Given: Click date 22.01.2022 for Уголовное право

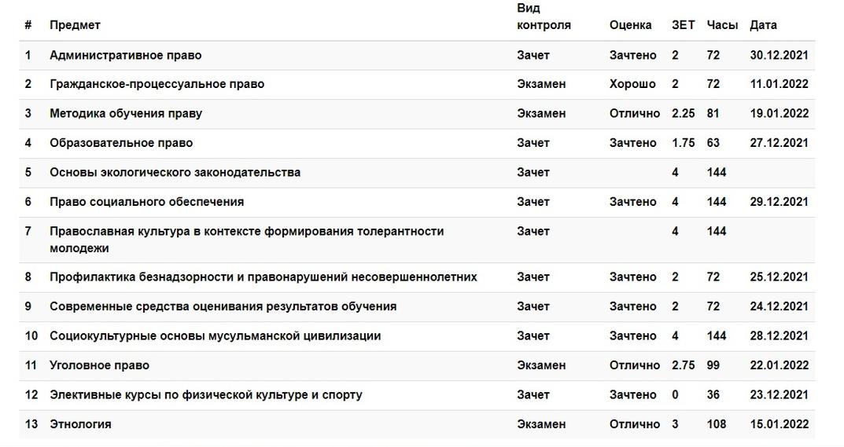Looking at the screenshot, I should pyautogui.click(x=780, y=366).
